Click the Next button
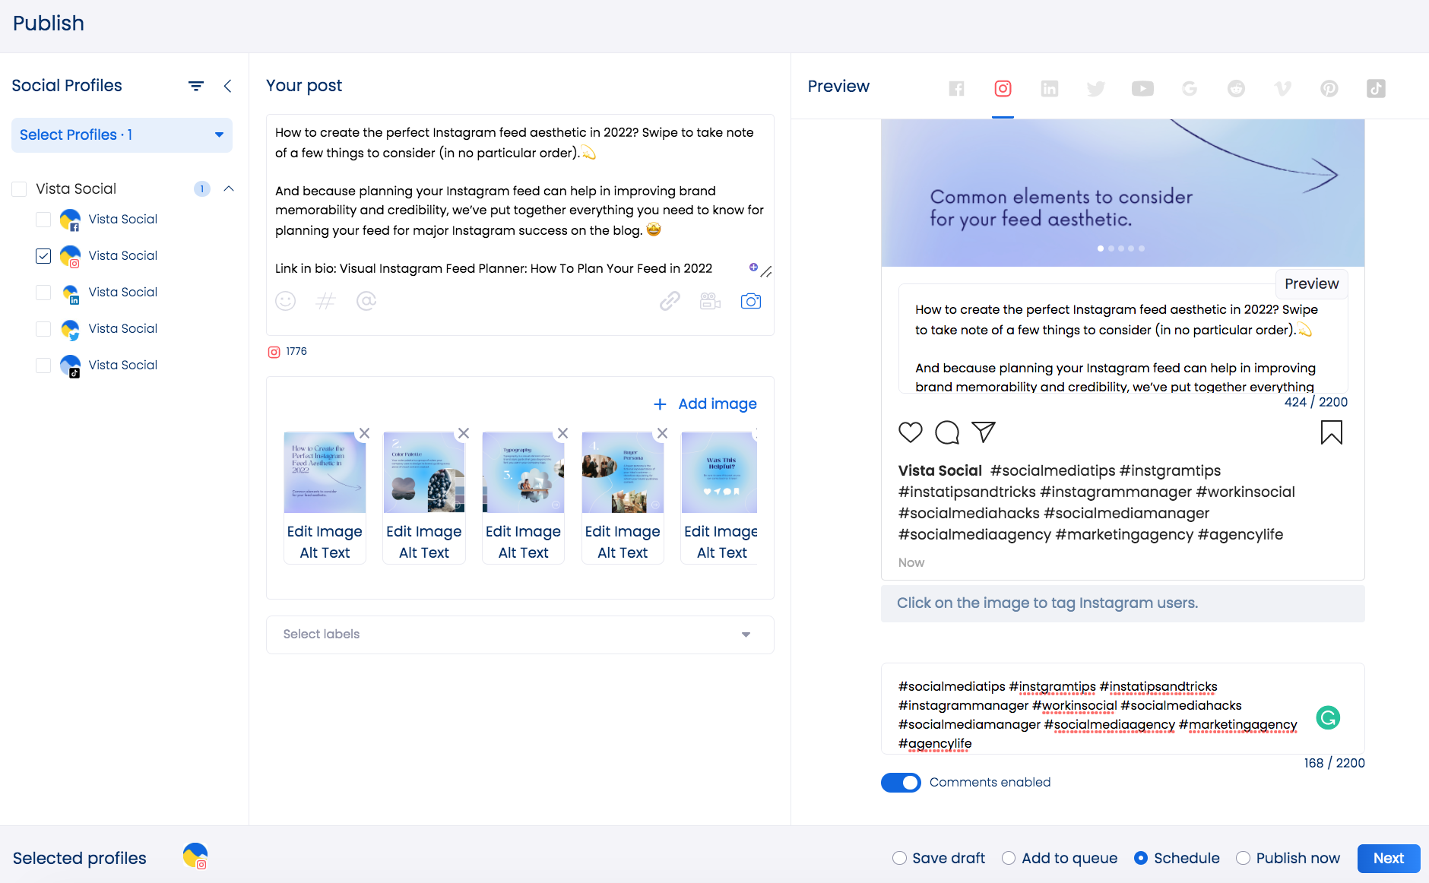The width and height of the screenshot is (1429, 883). click(x=1389, y=858)
